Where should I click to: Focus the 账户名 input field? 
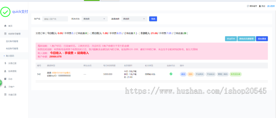click(55, 19)
